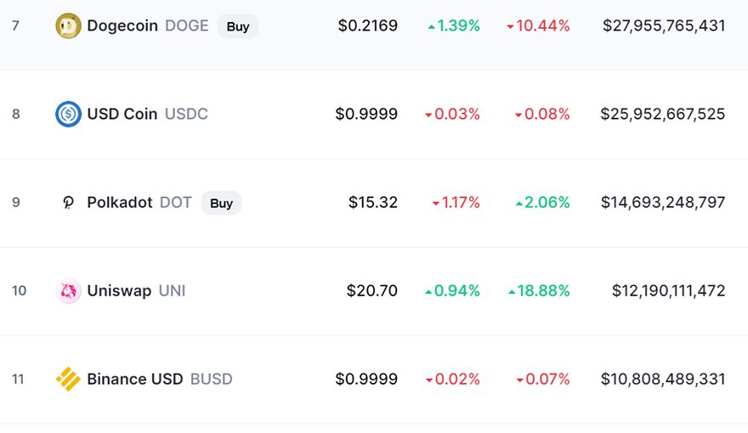Open the Binance USD name link
The height and width of the screenshot is (433, 748).
coord(135,380)
